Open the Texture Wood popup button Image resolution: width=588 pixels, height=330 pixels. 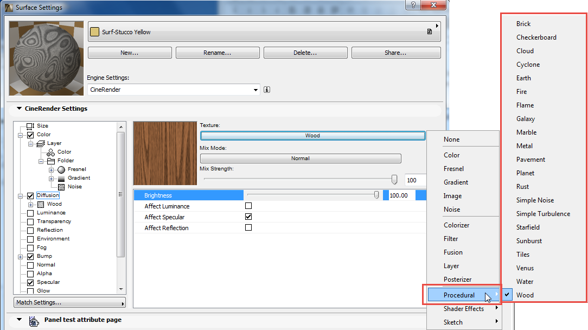[x=313, y=136]
